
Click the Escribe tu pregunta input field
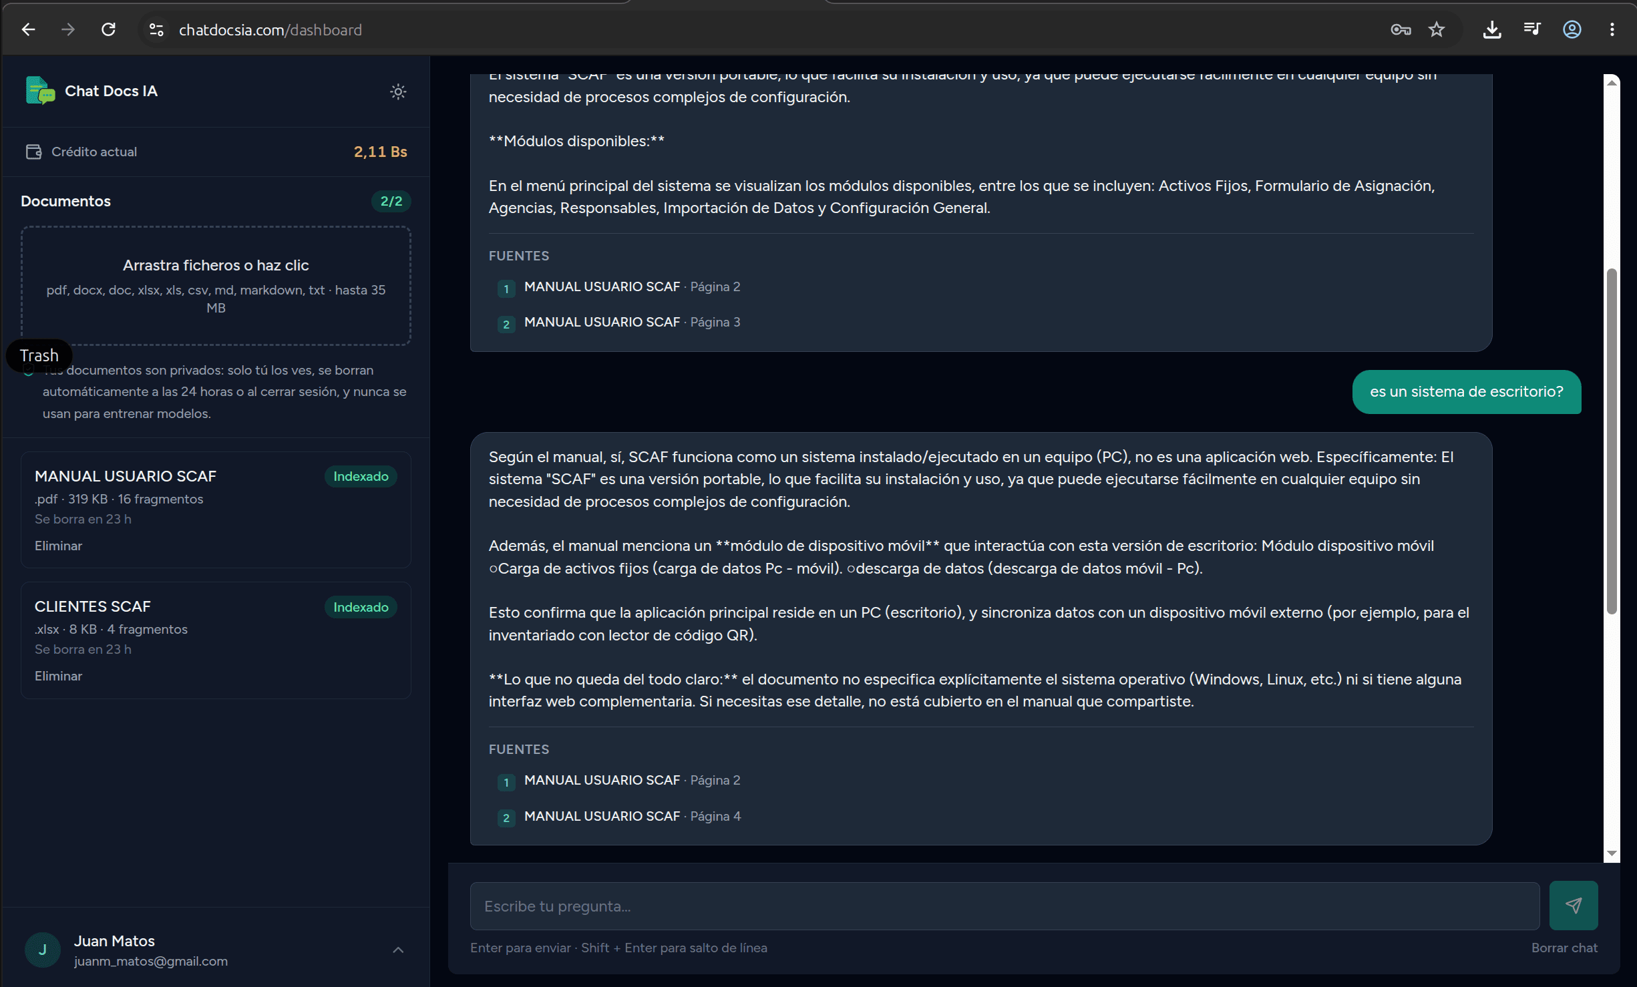tap(1005, 906)
